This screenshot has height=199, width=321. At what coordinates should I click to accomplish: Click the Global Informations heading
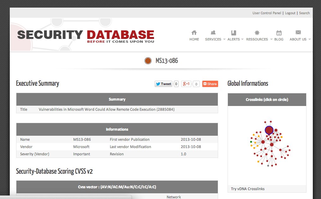[248, 83]
